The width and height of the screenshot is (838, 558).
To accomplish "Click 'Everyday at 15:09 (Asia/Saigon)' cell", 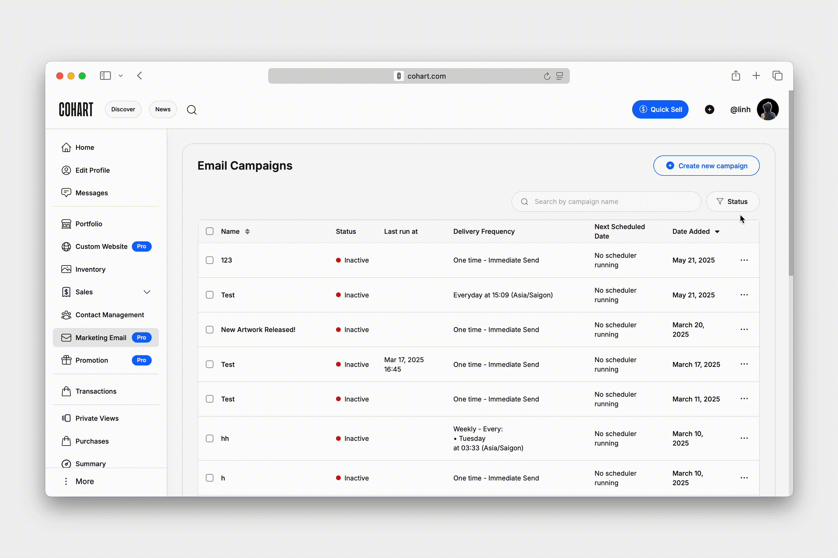I will tap(503, 295).
